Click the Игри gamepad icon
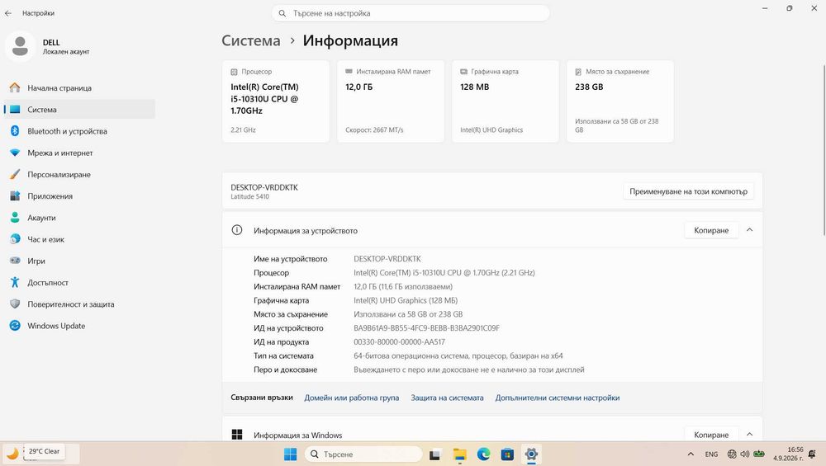826x466 pixels. click(15, 261)
